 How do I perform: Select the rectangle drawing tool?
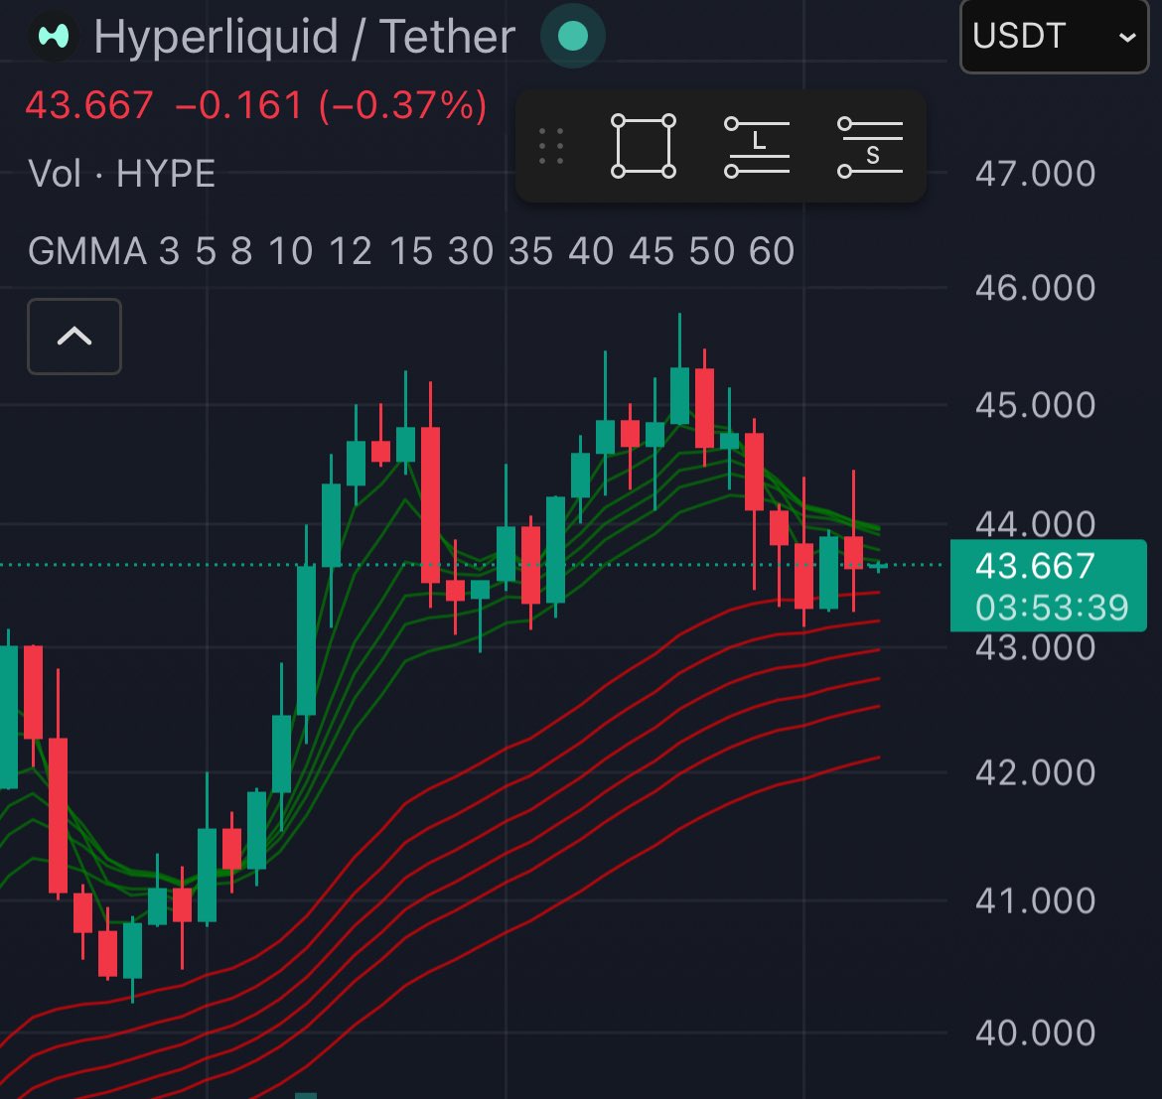point(643,146)
